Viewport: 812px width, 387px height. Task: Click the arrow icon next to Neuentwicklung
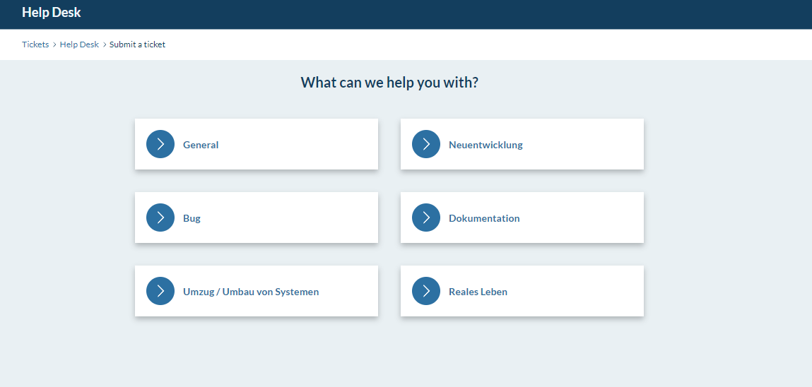[426, 144]
